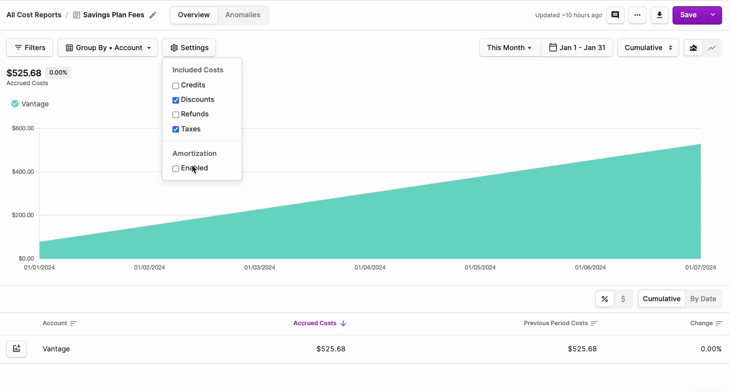
Task: Click the ellipsis more options icon
Action: click(637, 15)
